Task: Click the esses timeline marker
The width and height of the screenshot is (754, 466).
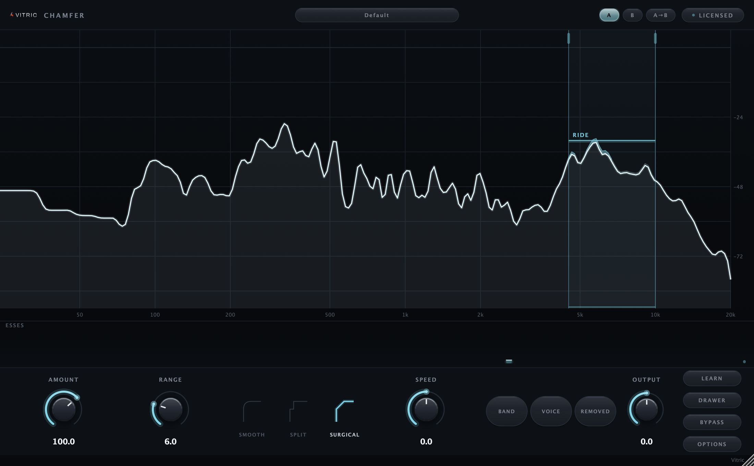Action: 509,361
